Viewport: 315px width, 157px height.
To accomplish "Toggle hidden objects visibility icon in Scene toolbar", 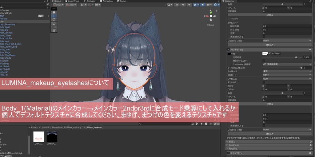I will (x=203, y=5).
